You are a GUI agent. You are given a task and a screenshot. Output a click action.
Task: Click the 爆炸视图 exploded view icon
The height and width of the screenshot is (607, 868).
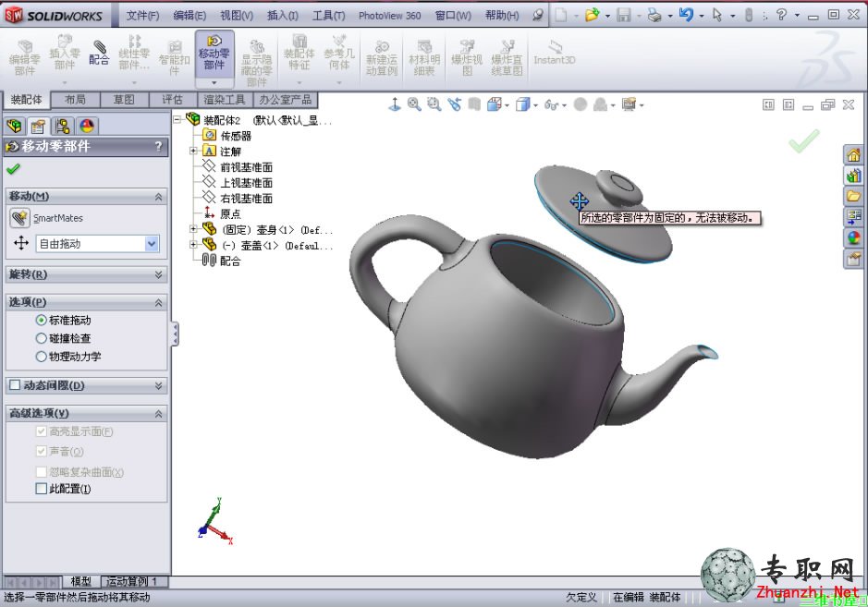tap(467, 57)
